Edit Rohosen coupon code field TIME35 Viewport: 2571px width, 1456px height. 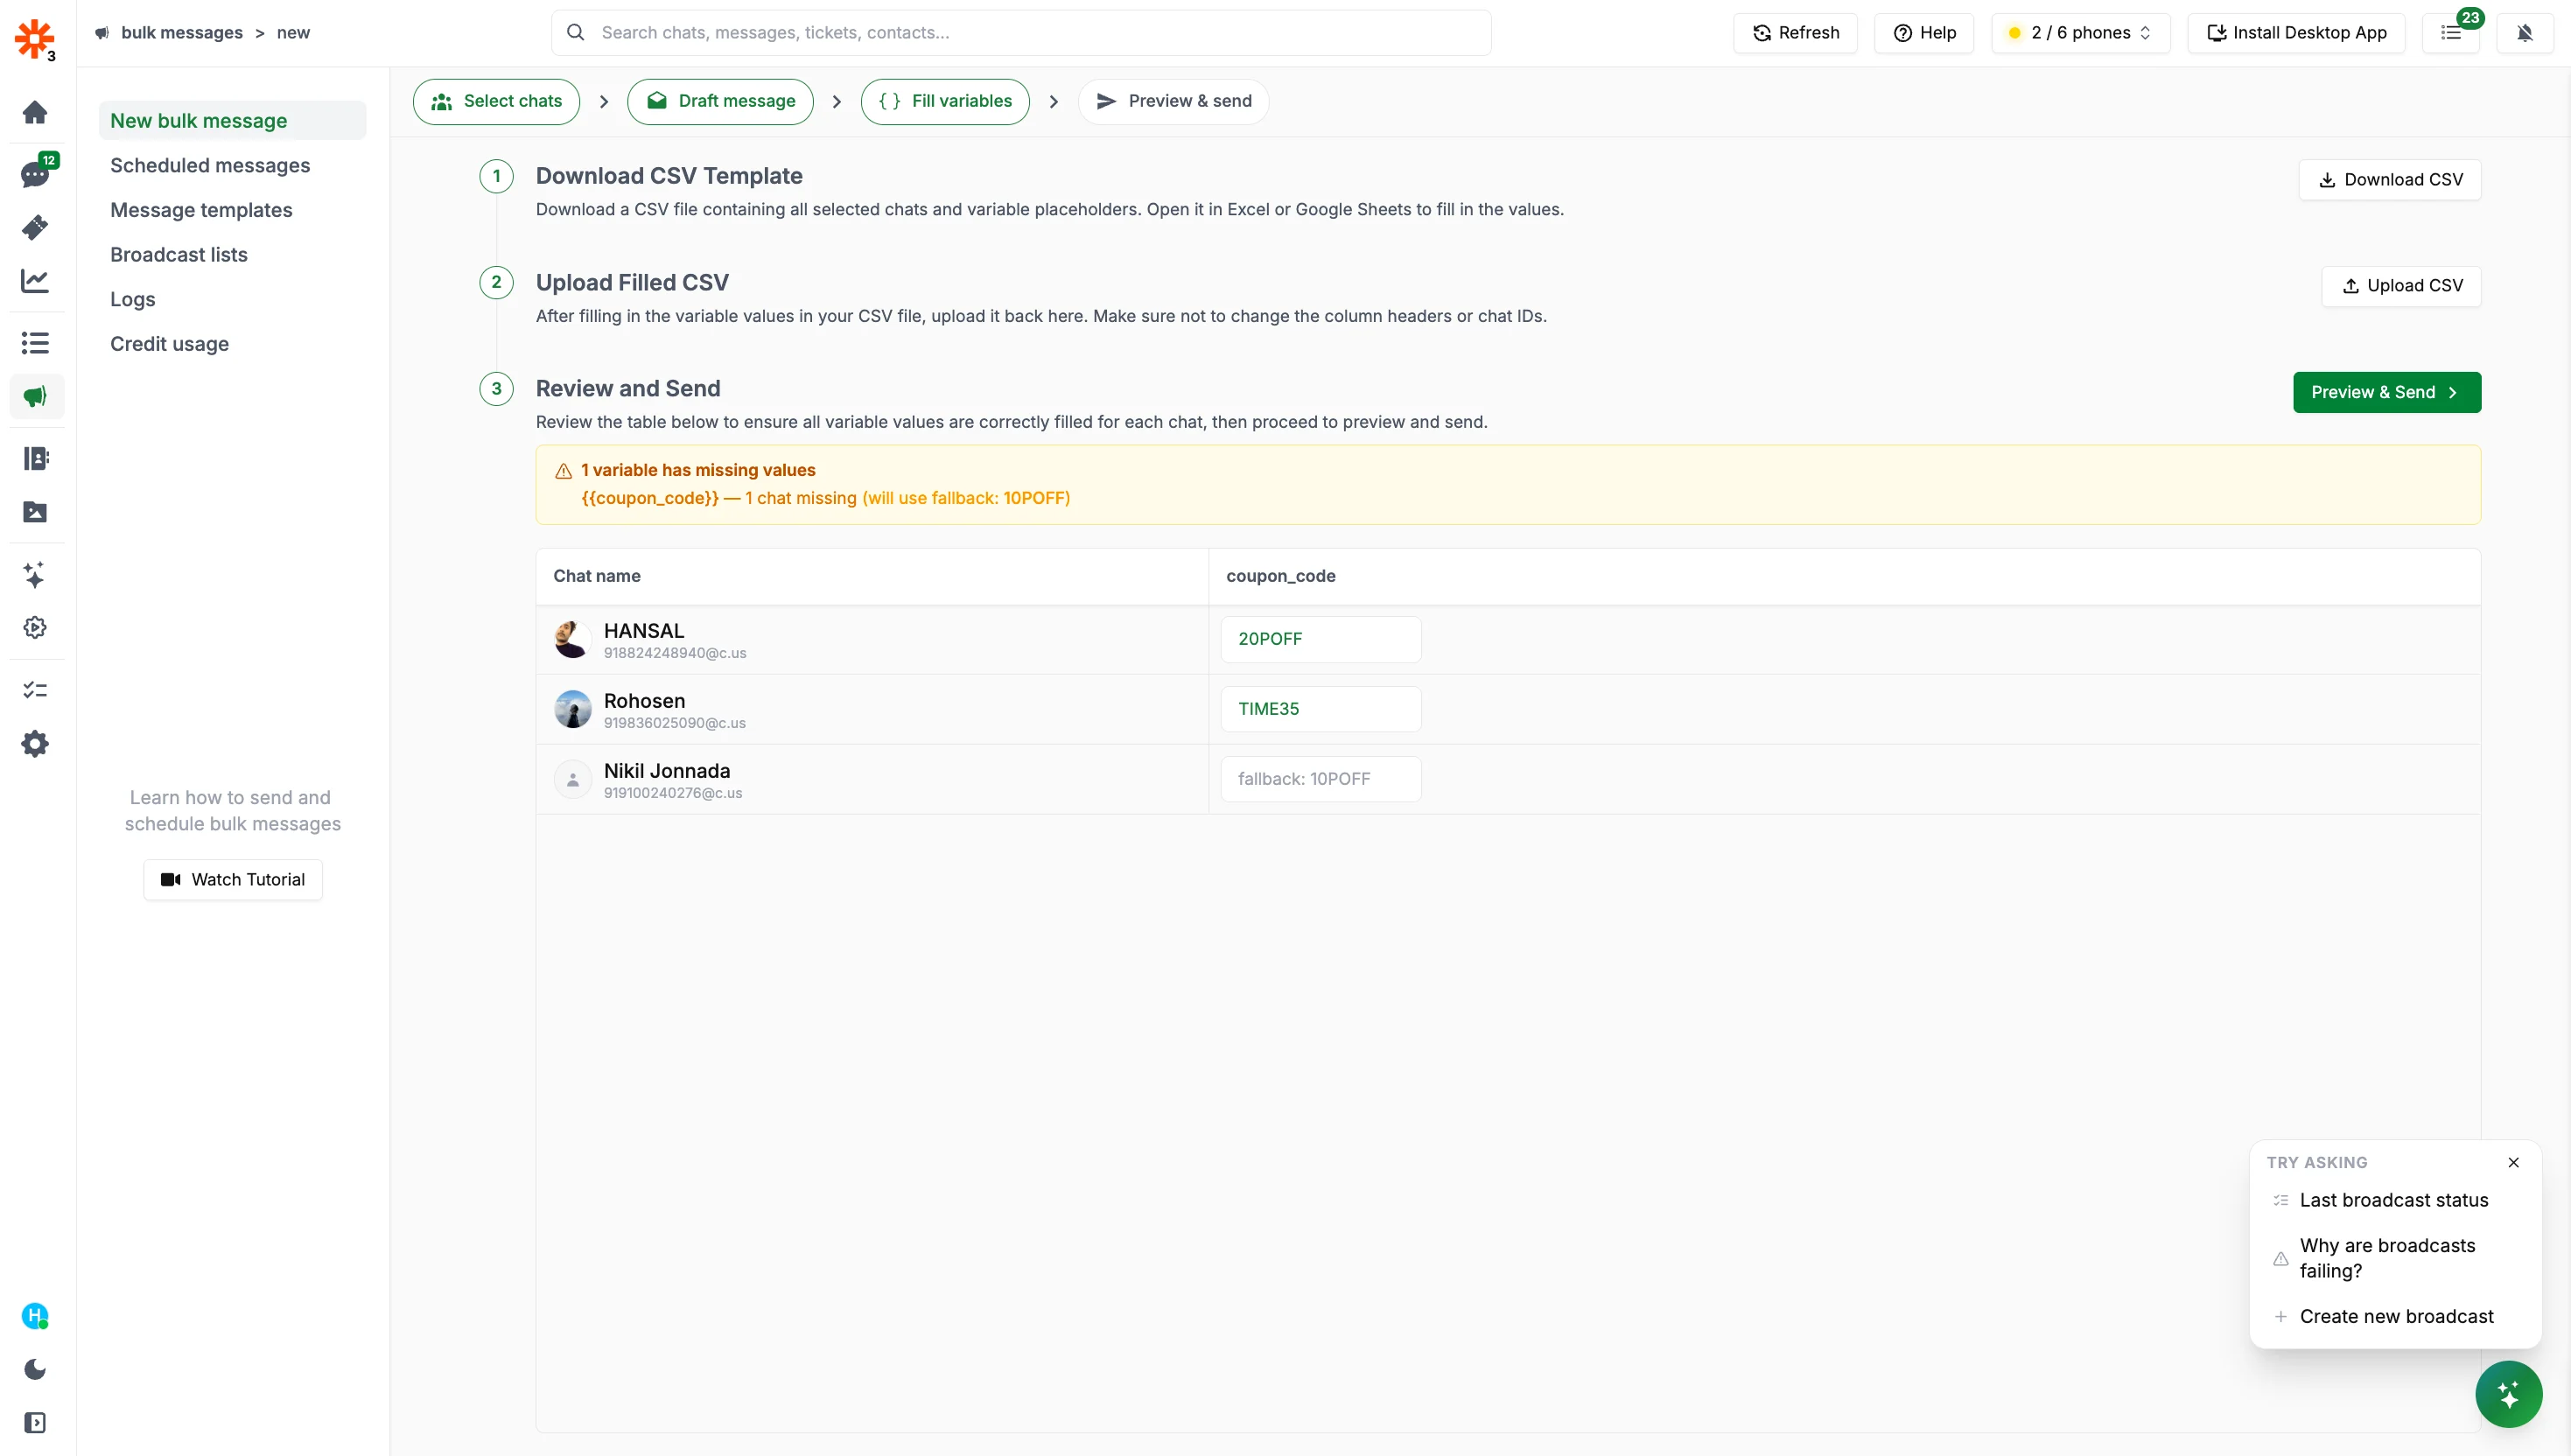1320,709
